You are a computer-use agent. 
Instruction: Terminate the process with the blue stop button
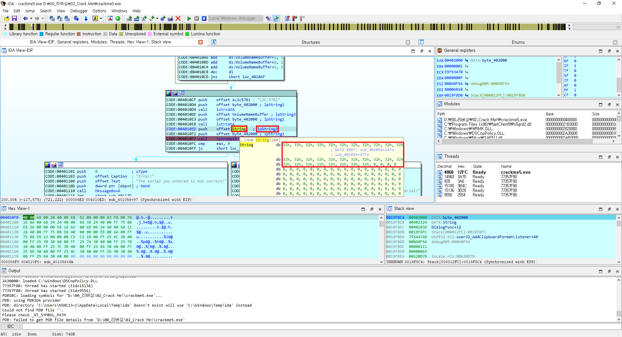[x=204, y=18]
